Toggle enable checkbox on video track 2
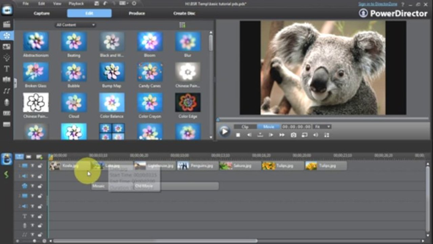Screen dimensions: 433x244 coord(33,196)
